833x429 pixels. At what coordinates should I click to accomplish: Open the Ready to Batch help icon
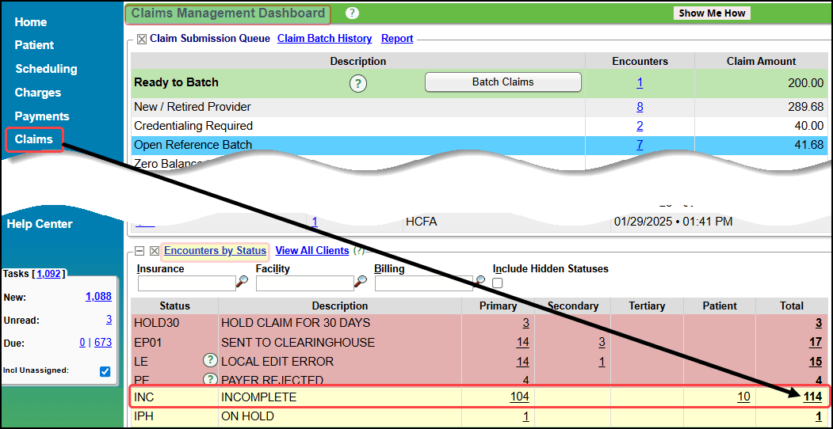pyautogui.click(x=358, y=82)
